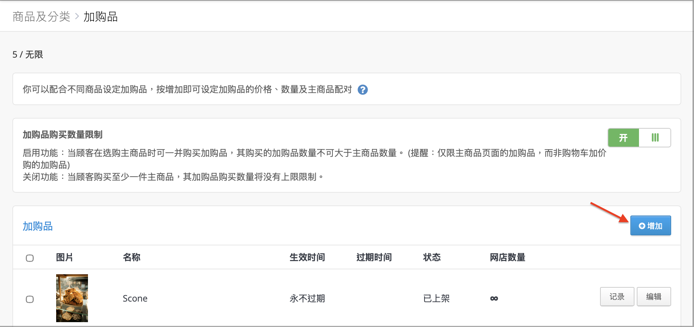
Task: Click the Scone product name
Action: [135, 299]
